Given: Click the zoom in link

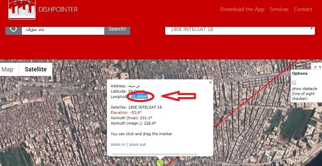Looking at the screenshot, I should [x=118, y=144].
